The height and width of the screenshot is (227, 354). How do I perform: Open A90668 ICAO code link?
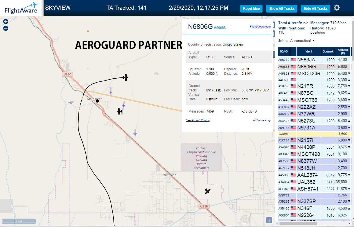coord(220,28)
